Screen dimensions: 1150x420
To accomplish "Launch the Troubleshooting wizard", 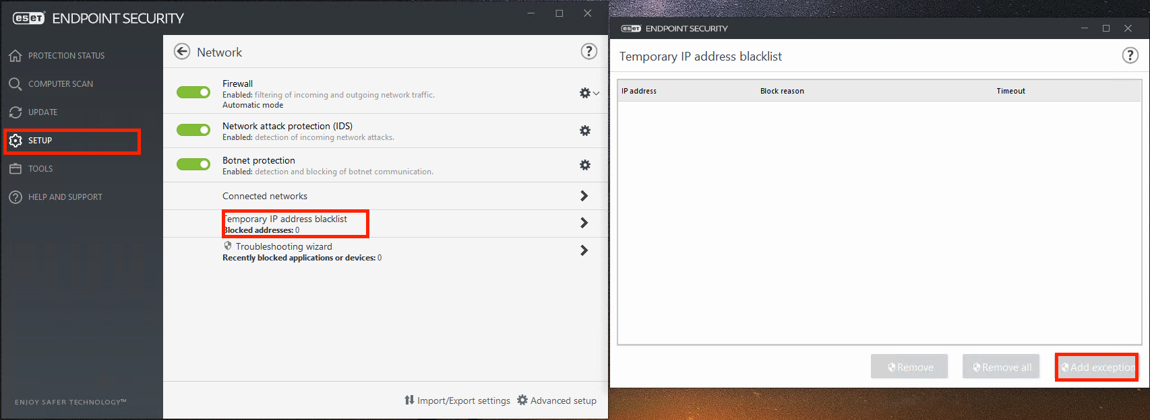I will coord(284,246).
